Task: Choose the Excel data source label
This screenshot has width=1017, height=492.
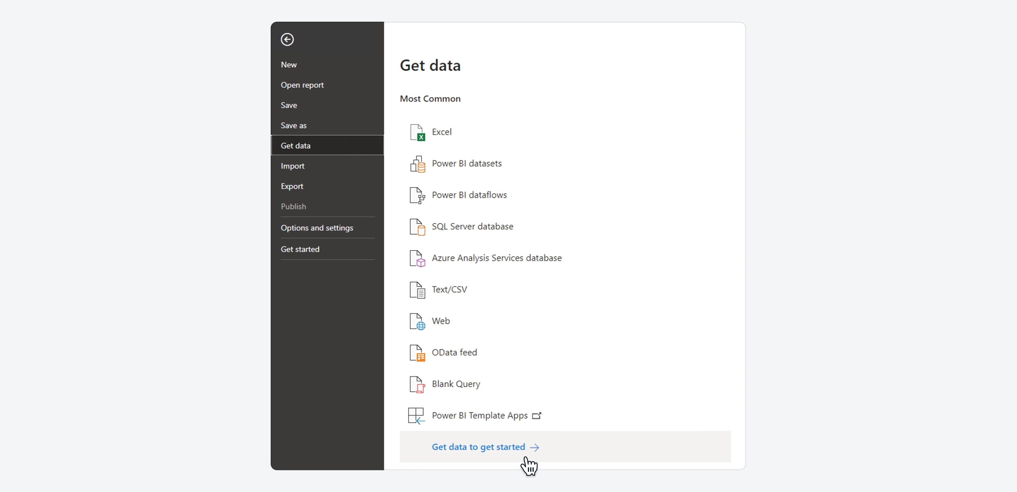Action: (441, 132)
